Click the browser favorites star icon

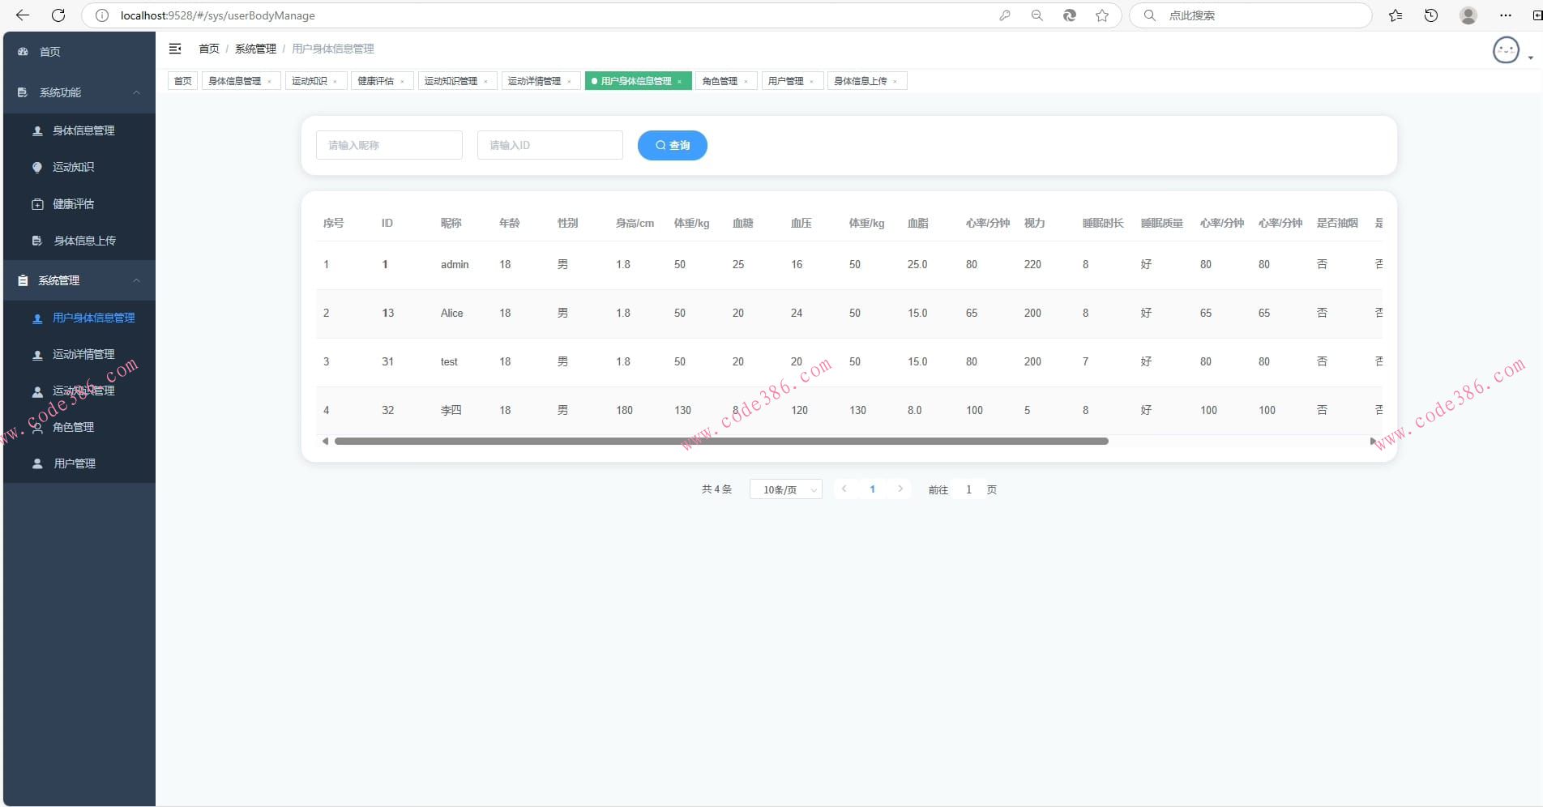point(1102,15)
